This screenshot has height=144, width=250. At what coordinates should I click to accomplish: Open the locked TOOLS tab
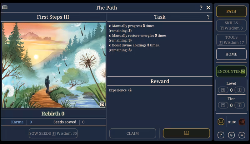[x=231, y=40]
